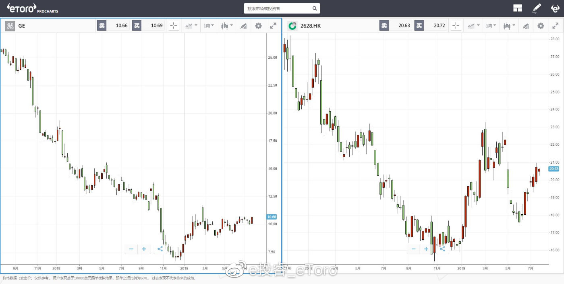Open the settings gear on GE chart

click(x=258, y=26)
